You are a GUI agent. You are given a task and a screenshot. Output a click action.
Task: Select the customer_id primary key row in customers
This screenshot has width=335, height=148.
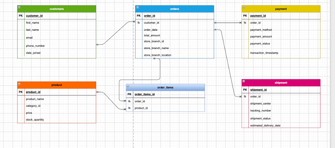pos(57,16)
